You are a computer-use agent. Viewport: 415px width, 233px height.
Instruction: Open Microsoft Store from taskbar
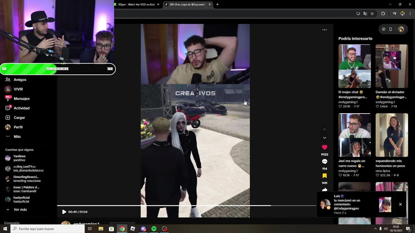pos(112,229)
